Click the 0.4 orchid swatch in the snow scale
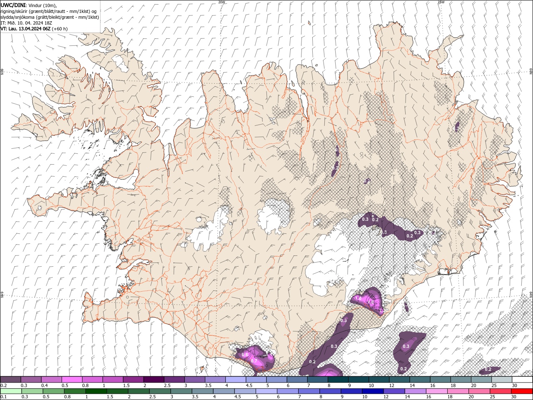Image resolution: width=533 pixels, height=400 pixels. tap(51, 380)
